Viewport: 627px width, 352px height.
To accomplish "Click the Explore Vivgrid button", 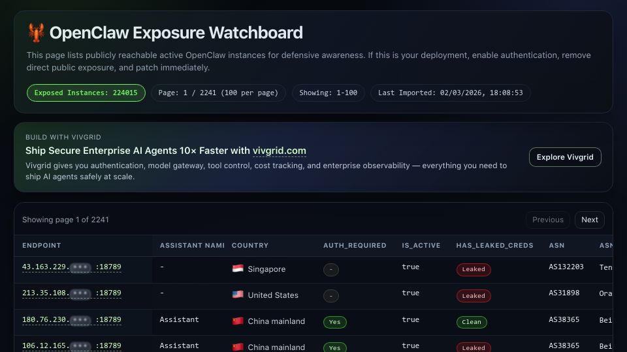I will 565,157.
